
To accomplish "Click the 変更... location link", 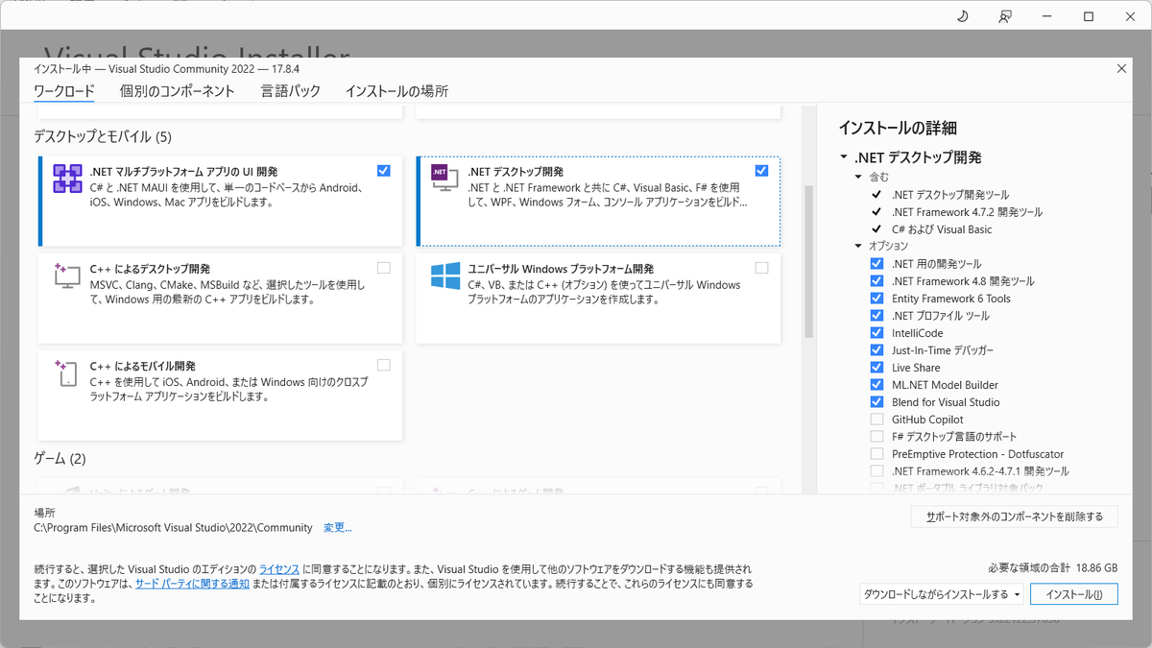I will (338, 528).
